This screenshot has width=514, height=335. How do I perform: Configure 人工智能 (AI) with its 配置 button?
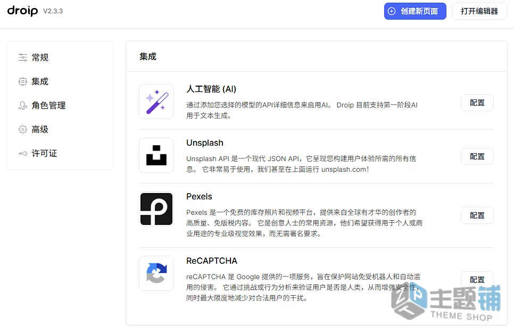click(x=477, y=103)
